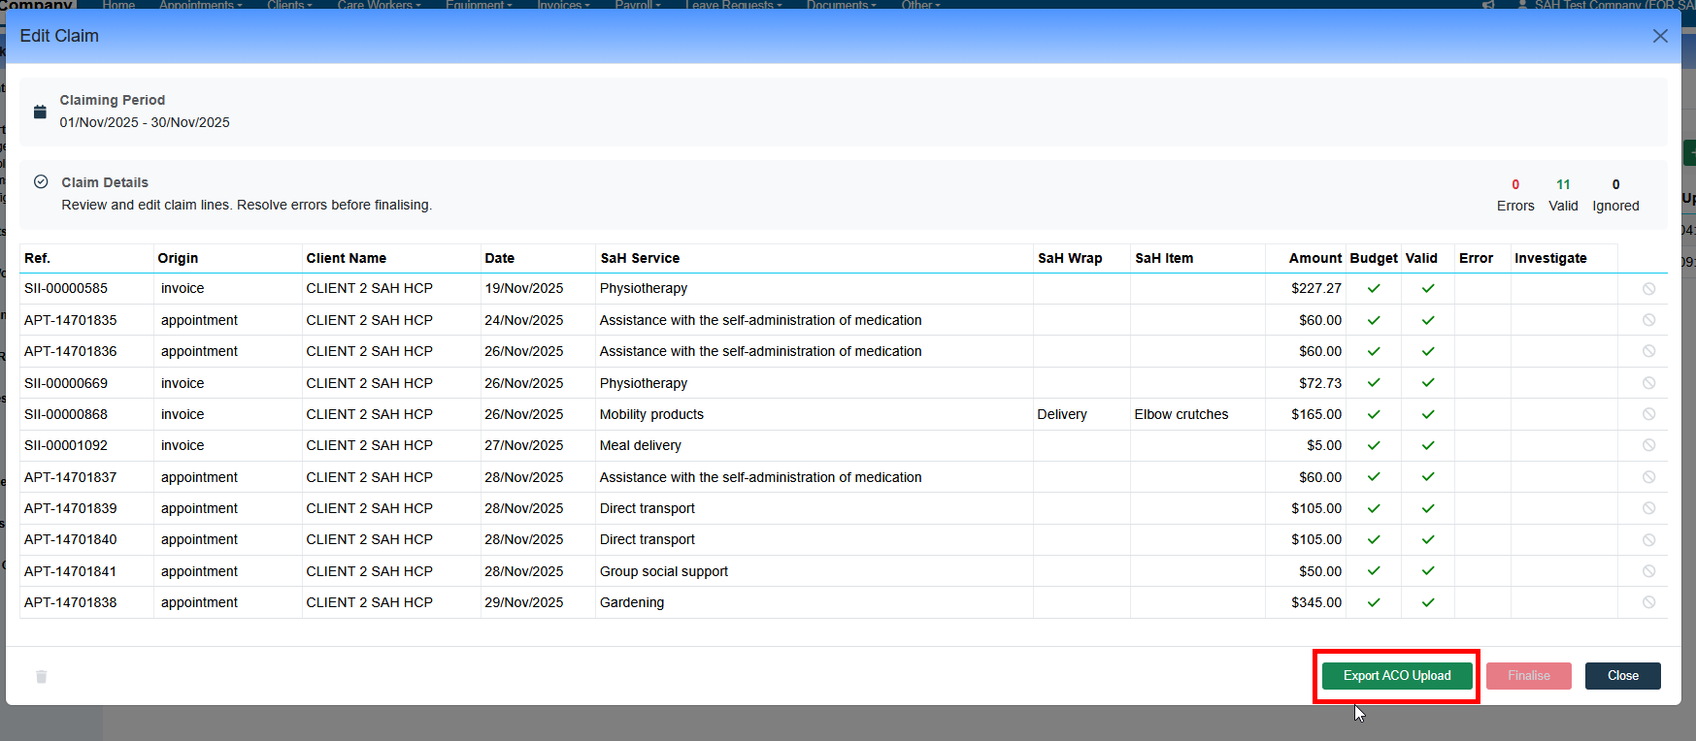Viewport: 1696px width, 741px height.
Task: Click ignore icon for the Gardening row
Action: point(1648,602)
